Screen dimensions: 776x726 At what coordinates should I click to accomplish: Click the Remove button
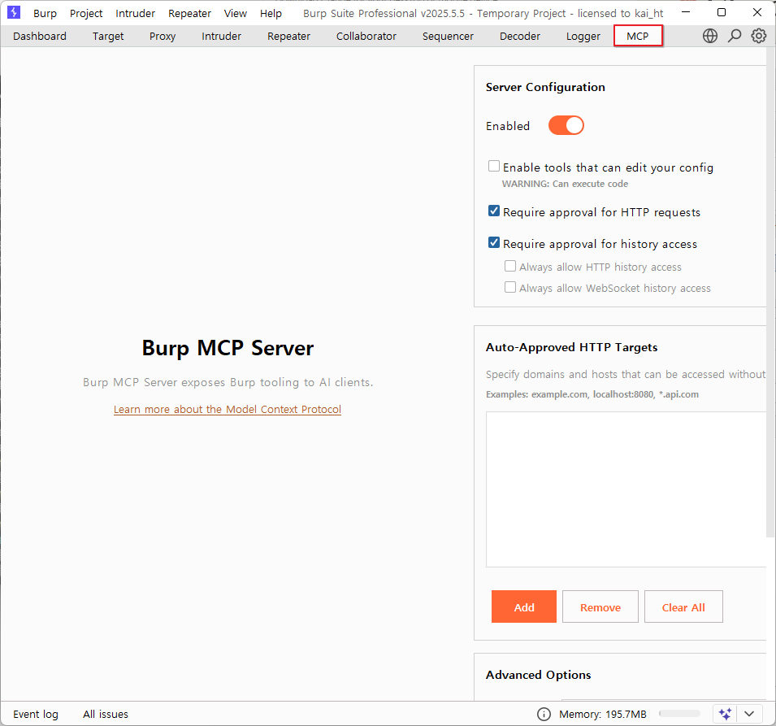[x=600, y=606]
